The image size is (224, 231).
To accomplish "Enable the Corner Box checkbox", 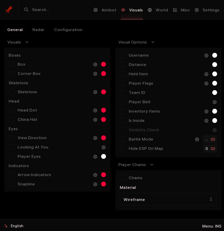I will pyautogui.click(x=11, y=74).
